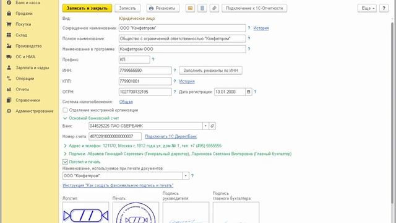Open the Реквизиты print button
Screen dimensions: 396x223
[163, 8]
